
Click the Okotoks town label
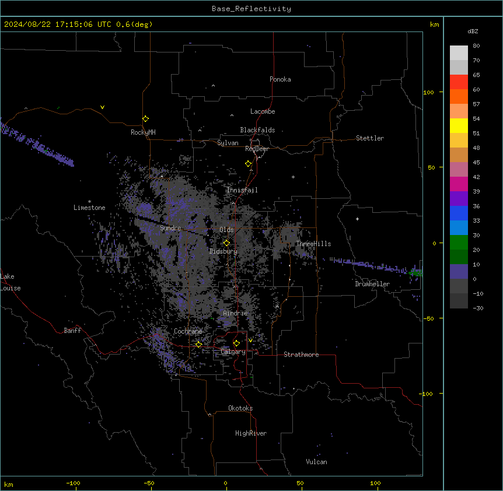pos(240,408)
